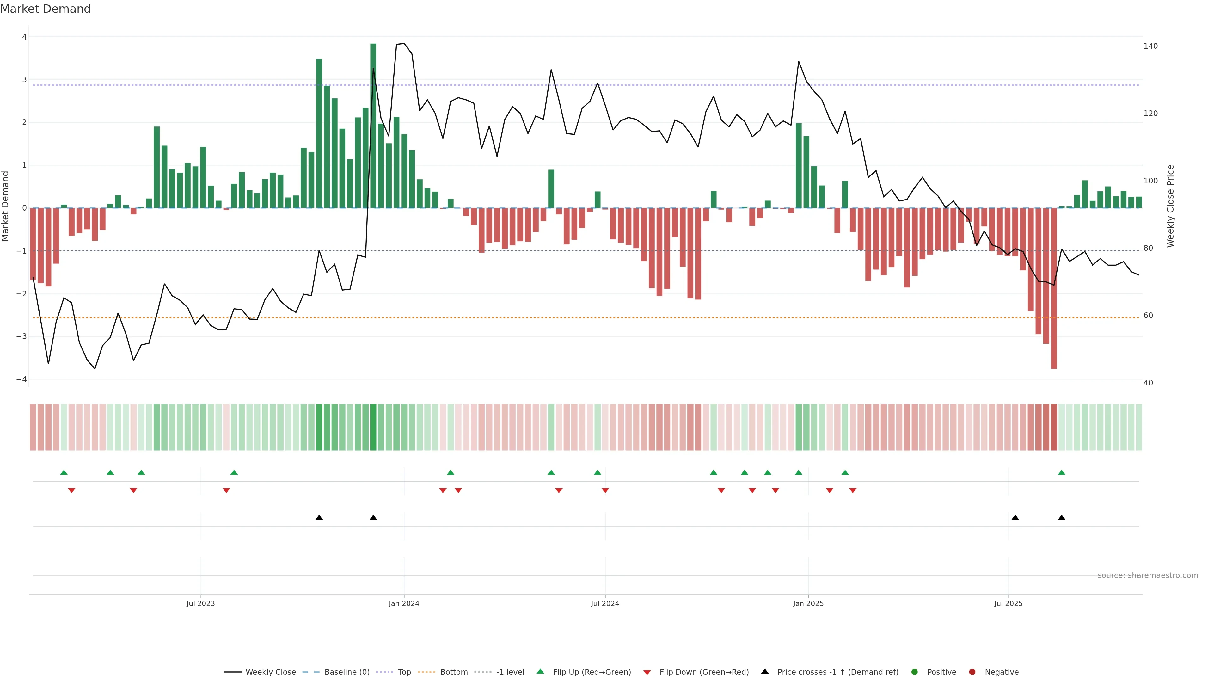Click the Market Demand chart title
This screenshot has width=1214, height=683.
(x=45, y=9)
